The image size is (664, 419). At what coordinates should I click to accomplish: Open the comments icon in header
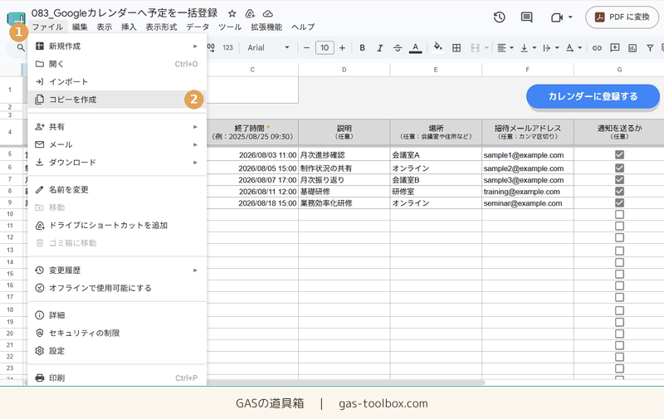click(x=526, y=17)
